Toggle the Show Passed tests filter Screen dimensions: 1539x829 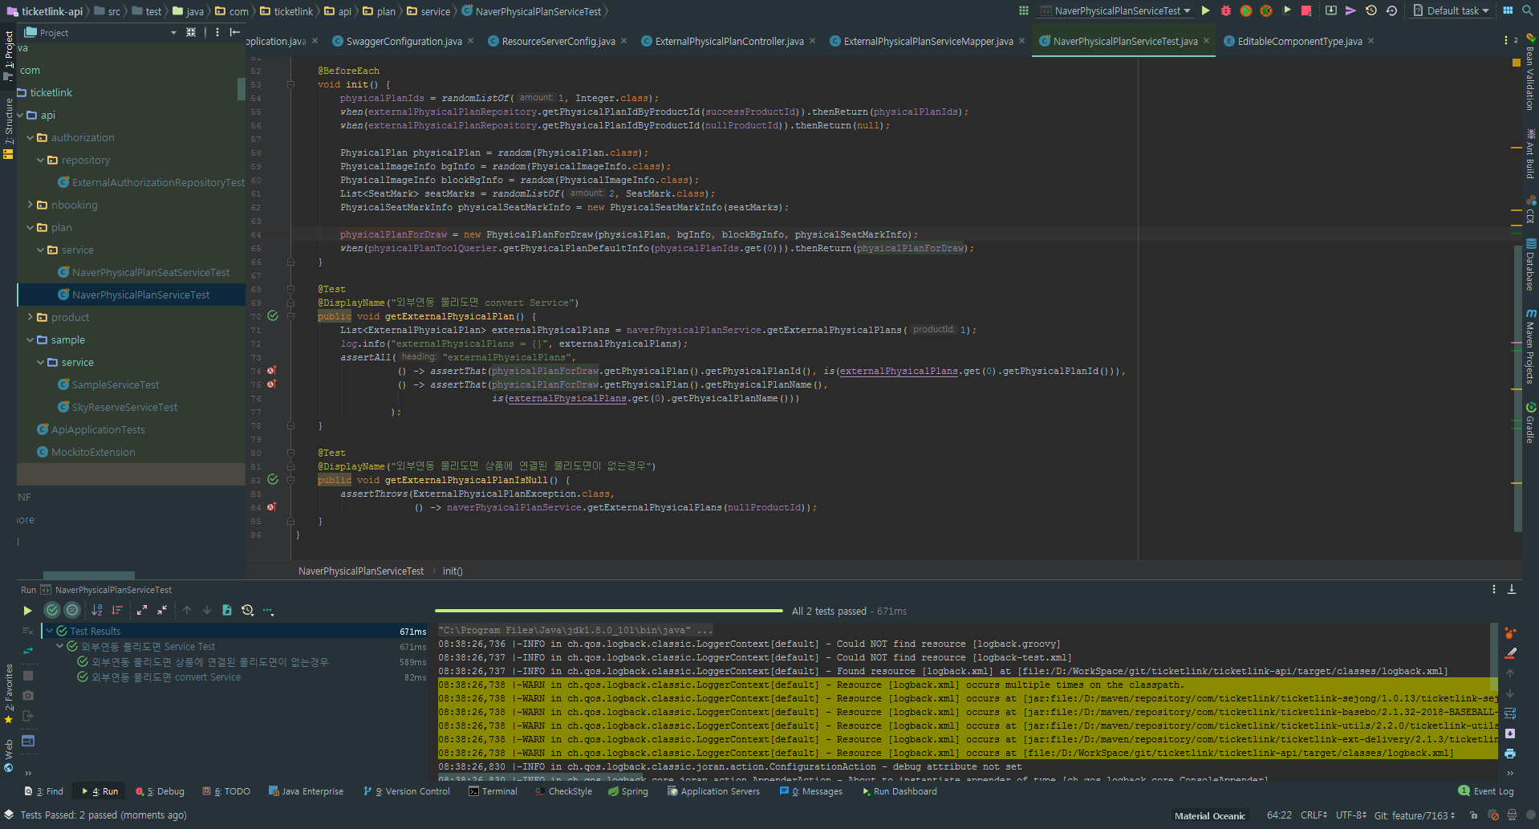click(x=52, y=611)
